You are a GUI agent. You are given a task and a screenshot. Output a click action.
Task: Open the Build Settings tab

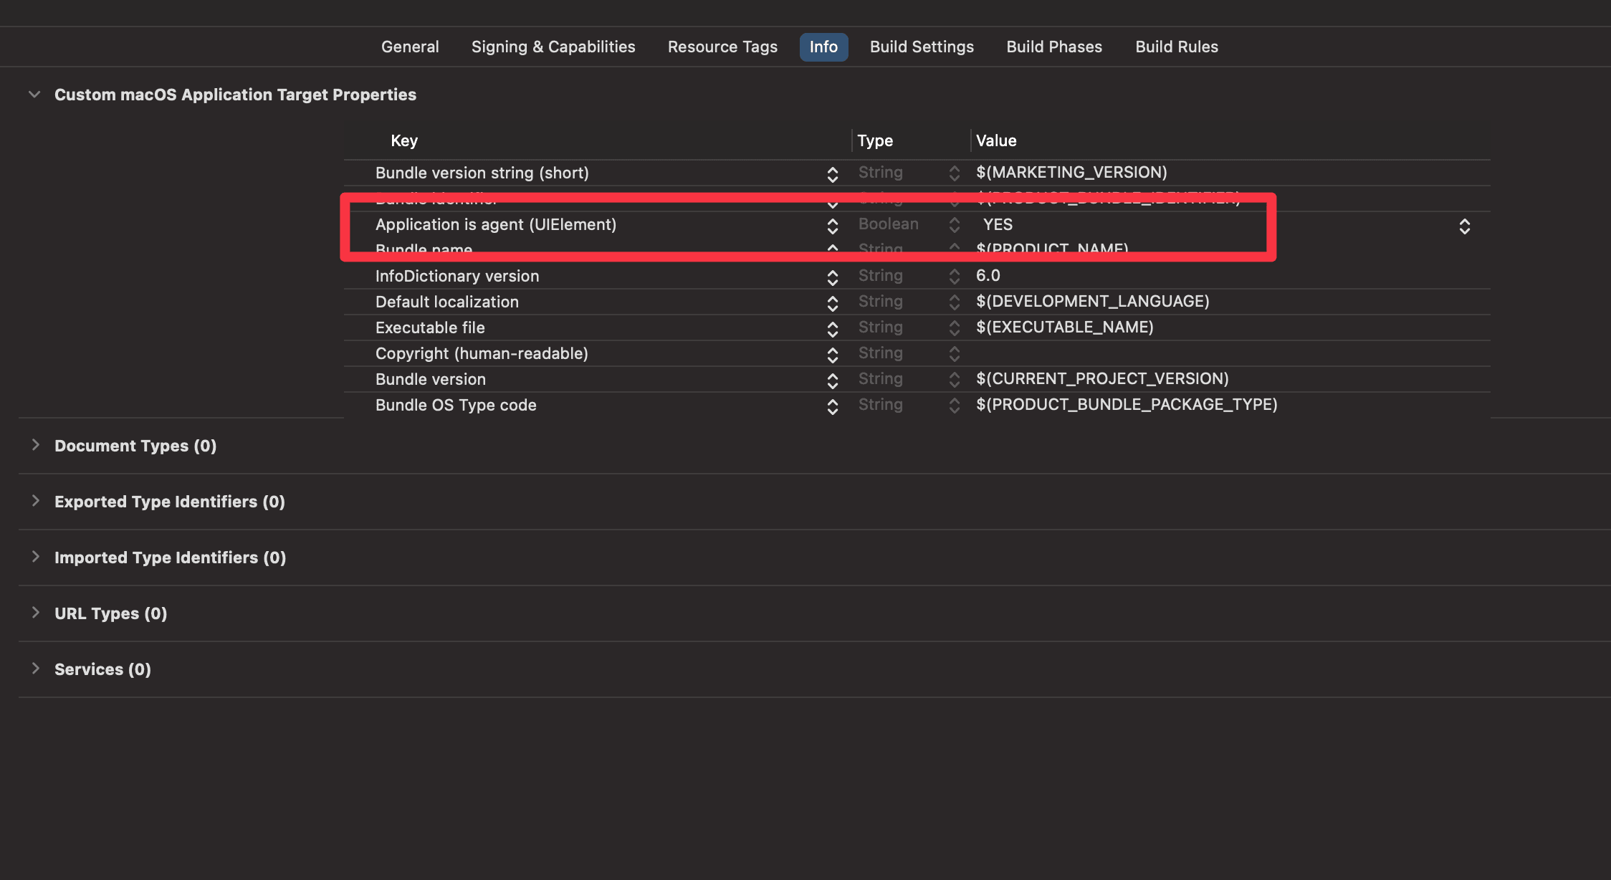(922, 47)
